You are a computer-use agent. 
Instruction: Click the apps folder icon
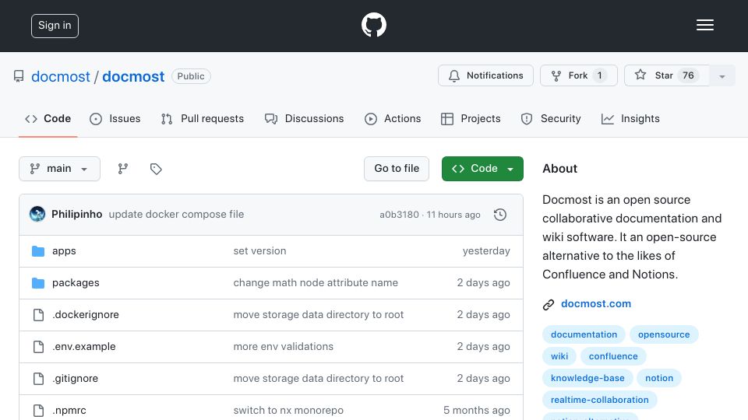pos(38,251)
